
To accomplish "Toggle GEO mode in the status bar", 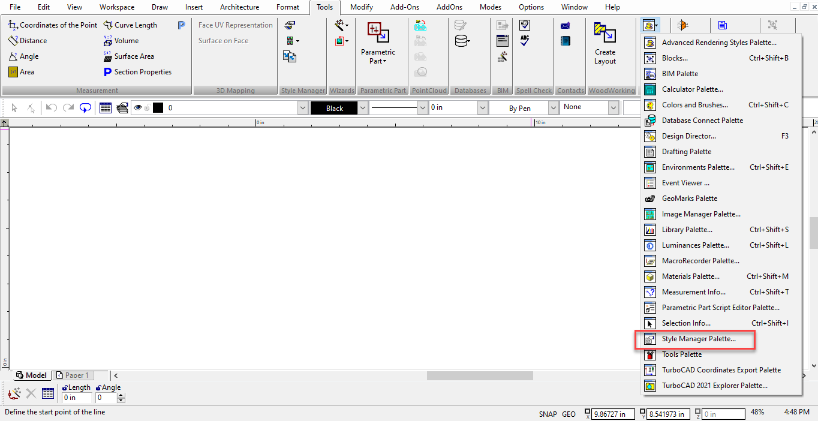I will coord(569,414).
